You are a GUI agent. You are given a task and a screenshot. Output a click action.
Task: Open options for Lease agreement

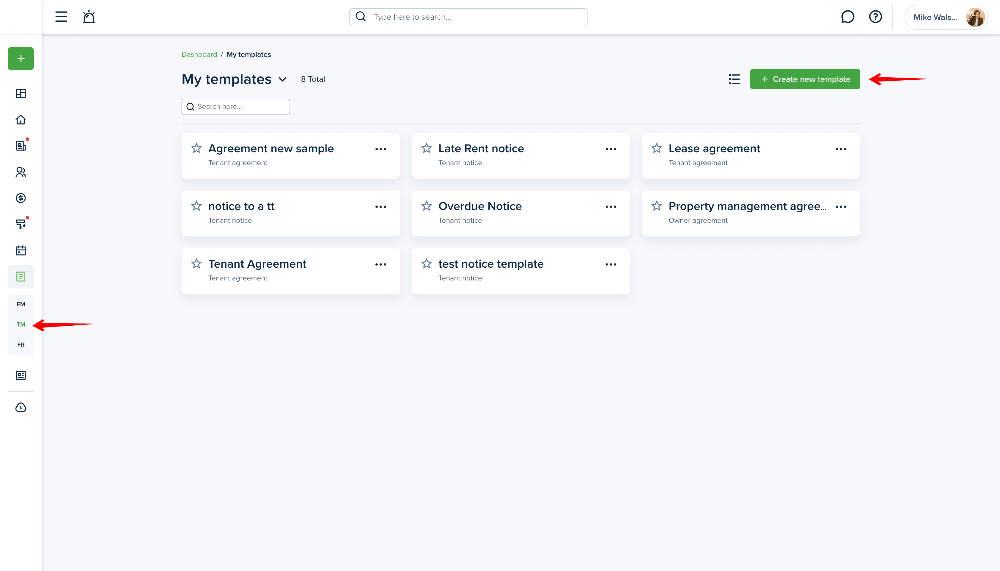[x=841, y=149]
